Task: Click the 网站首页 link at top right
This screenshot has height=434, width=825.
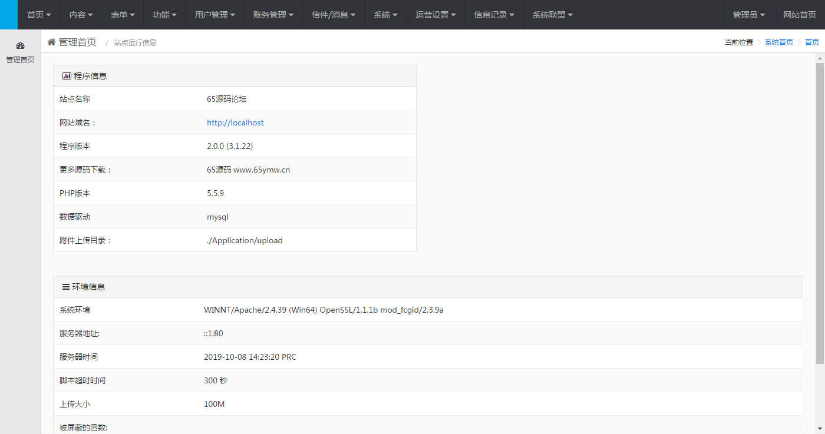Action: tap(799, 15)
